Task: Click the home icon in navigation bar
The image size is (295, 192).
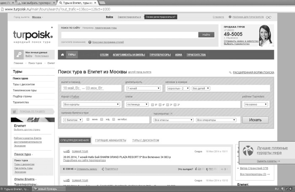Action: [x=62, y=55]
